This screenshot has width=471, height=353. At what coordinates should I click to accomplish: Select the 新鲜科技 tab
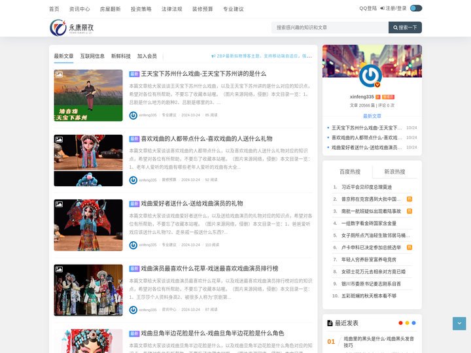tap(121, 56)
